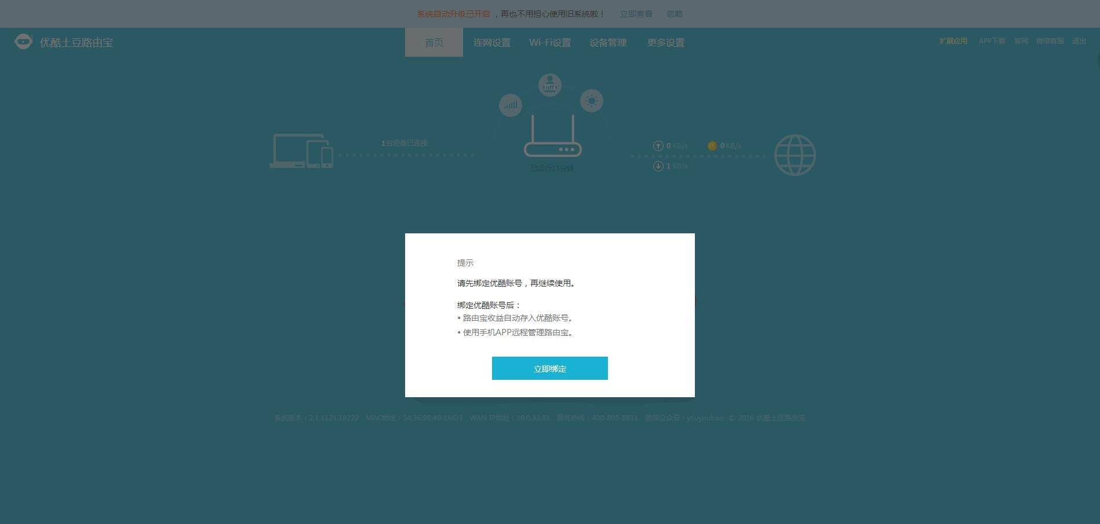Viewport: 1100px width, 524px height.
Task: Click the 系统自动升级已开启 banner text
Action: (x=453, y=14)
